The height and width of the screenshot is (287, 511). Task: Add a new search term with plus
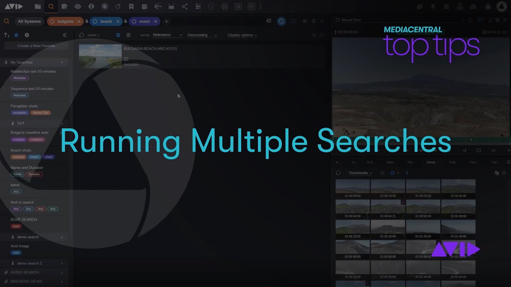point(166,22)
